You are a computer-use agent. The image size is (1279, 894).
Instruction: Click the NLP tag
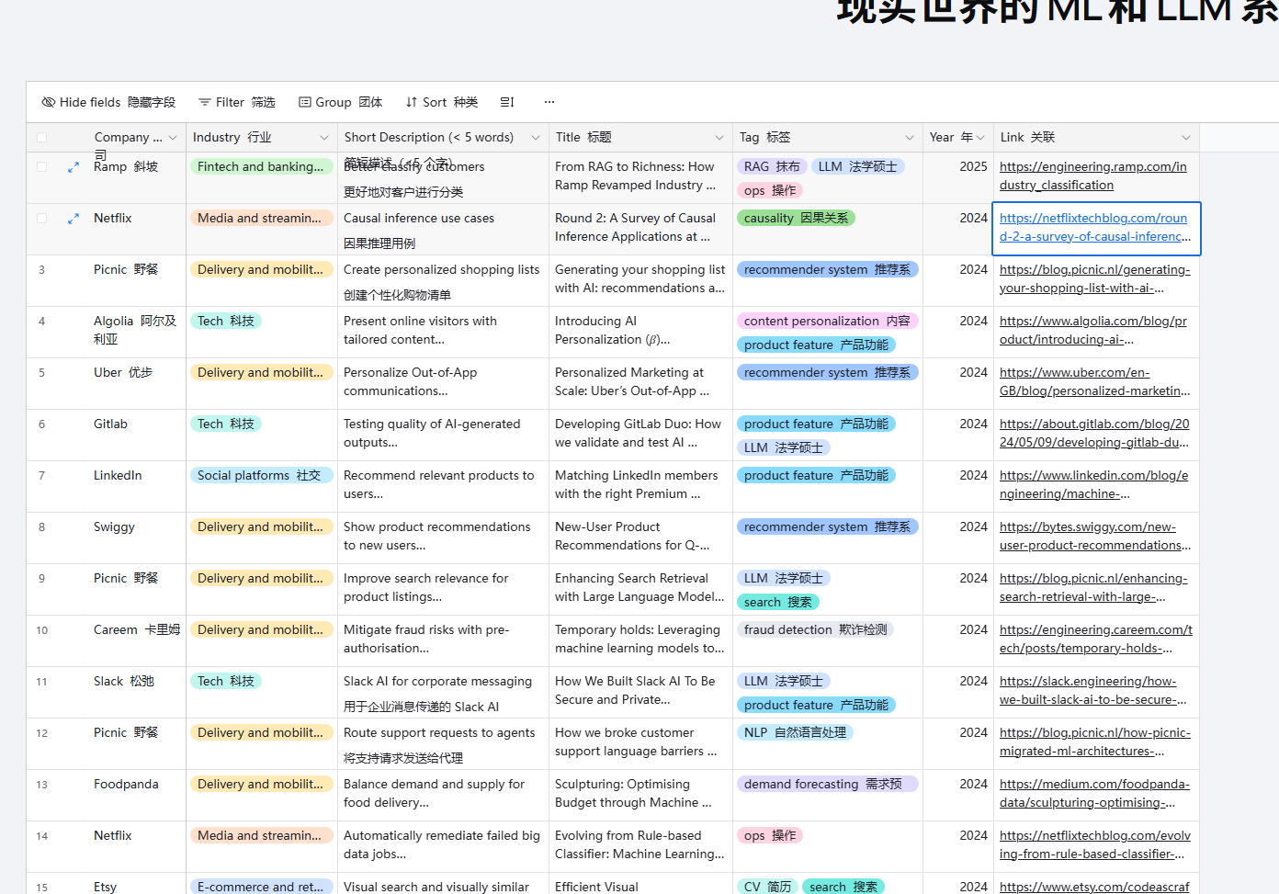click(x=795, y=732)
